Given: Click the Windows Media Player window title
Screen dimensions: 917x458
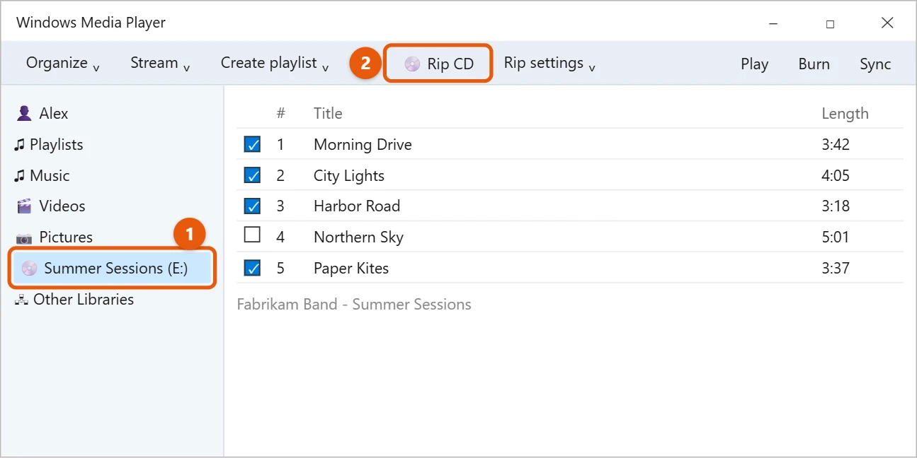Looking at the screenshot, I should pyautogui.click(x=91, y=22).
